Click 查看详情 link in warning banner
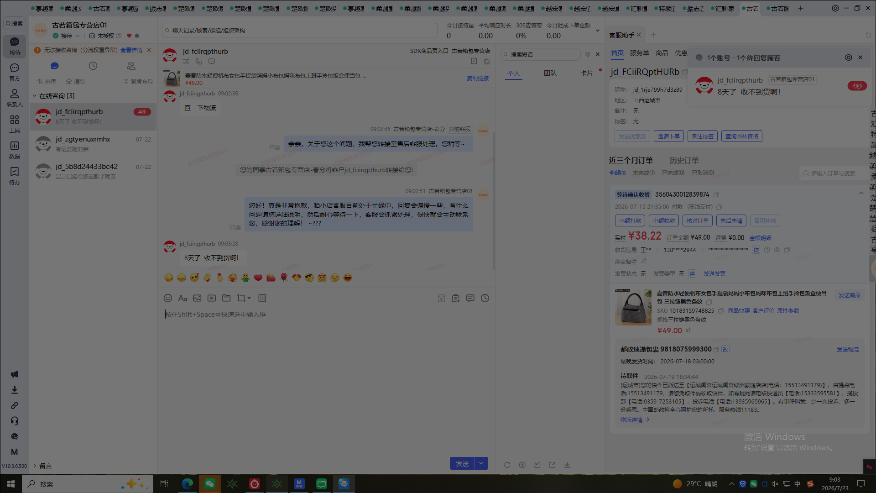The width and height of the screenshot is (876, 493). point(131,50)
